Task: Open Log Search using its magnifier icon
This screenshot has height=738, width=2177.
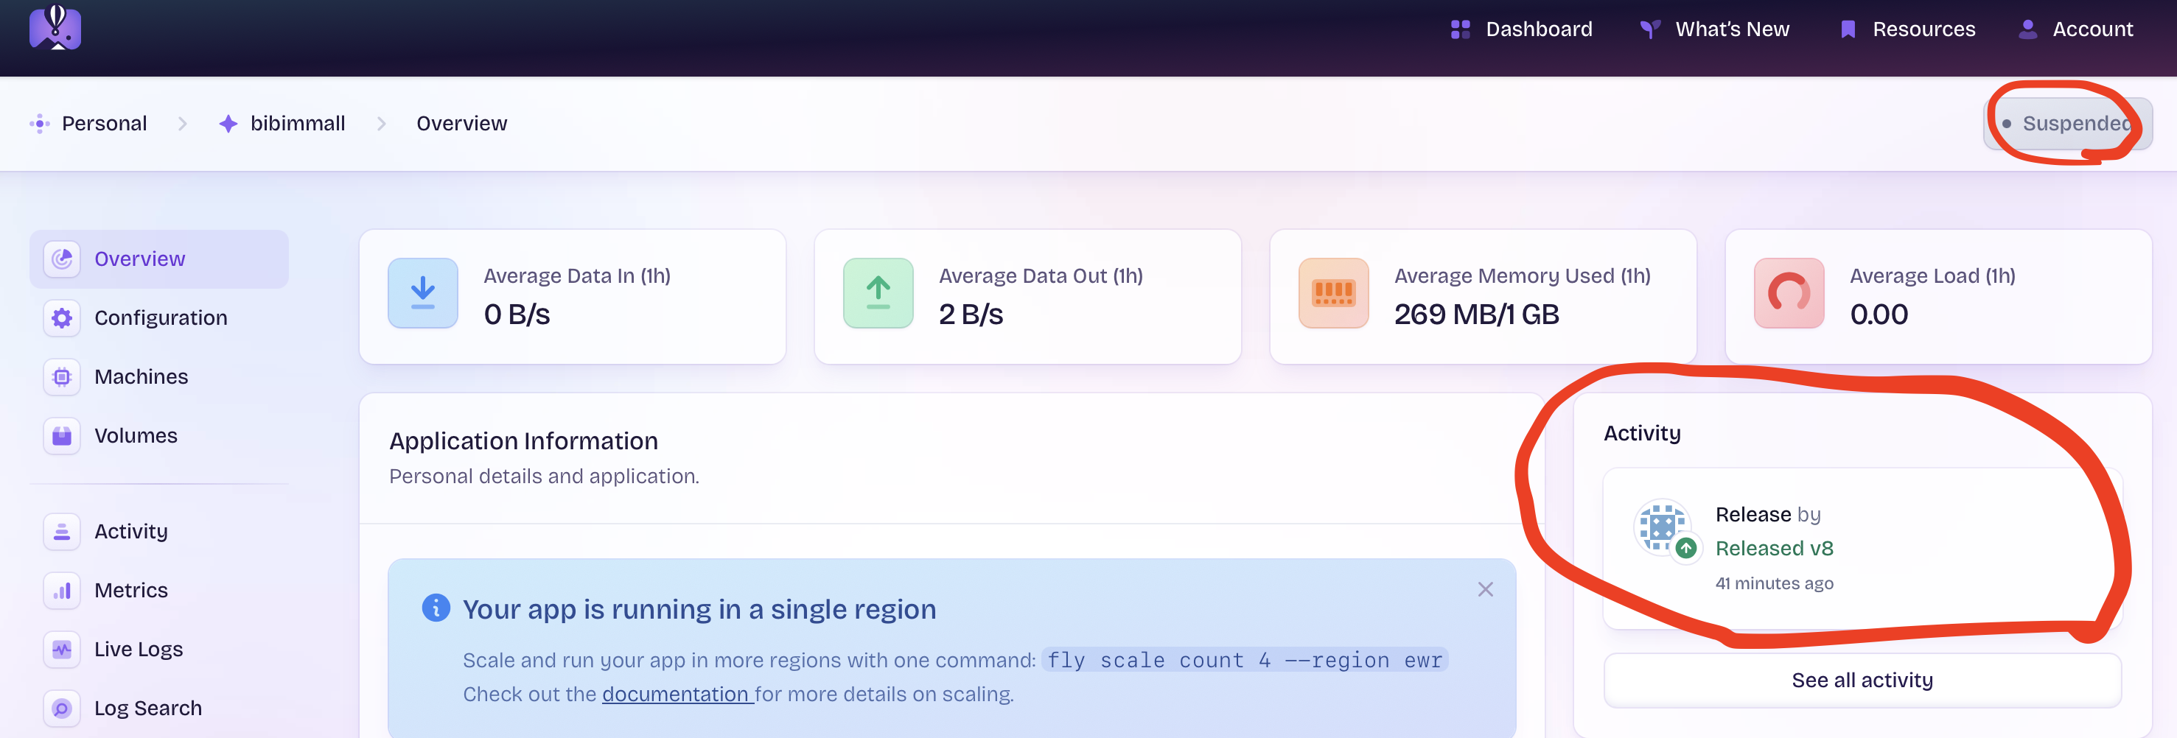Action: (x=61, y=709)
